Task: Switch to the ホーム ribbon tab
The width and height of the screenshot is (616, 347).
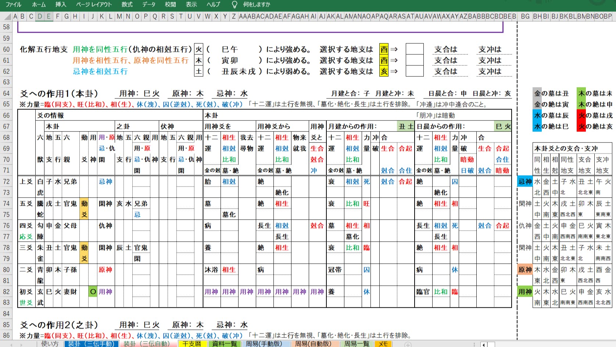Action: tap(39, 4)
